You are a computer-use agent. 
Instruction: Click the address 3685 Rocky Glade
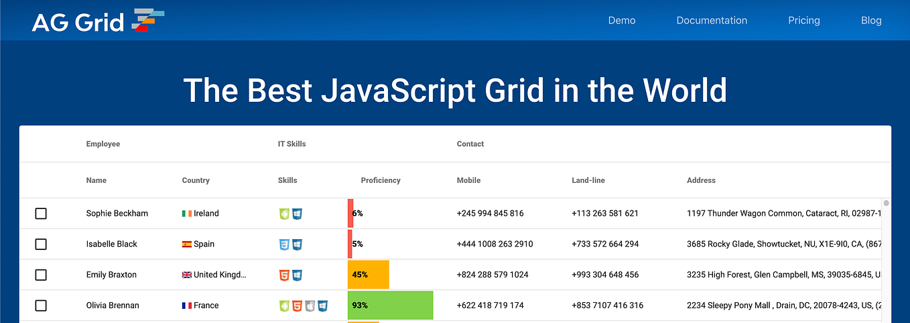click(x=784, y=244)
